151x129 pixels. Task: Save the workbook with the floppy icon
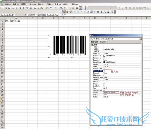[x=9, y=8]
